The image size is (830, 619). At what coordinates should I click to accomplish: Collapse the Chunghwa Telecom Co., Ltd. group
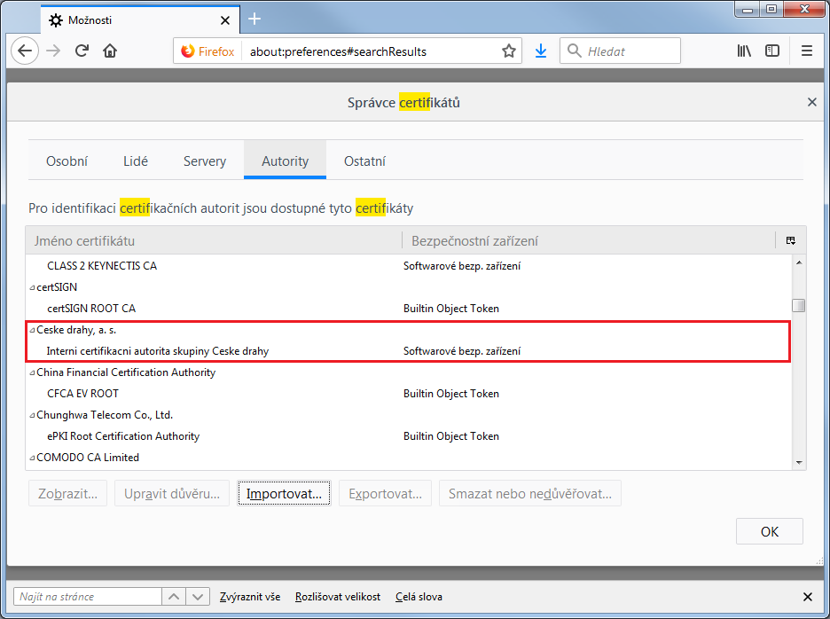32,415
